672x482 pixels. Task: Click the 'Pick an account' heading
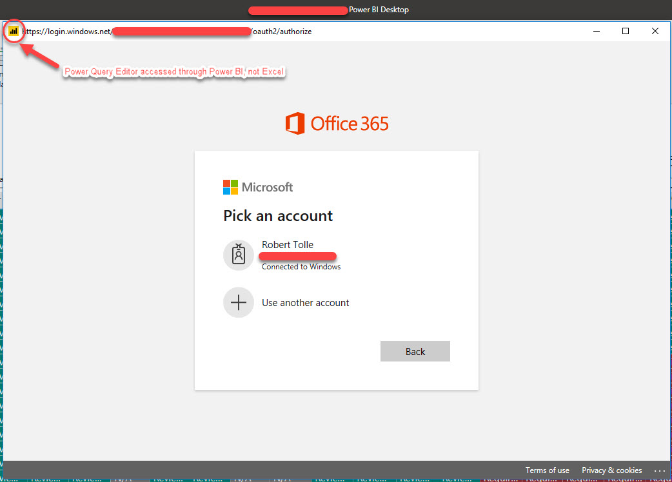(x=278, y=216)
